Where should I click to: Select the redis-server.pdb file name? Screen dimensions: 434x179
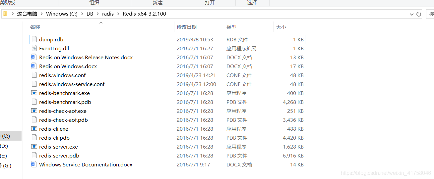(59, 156)
